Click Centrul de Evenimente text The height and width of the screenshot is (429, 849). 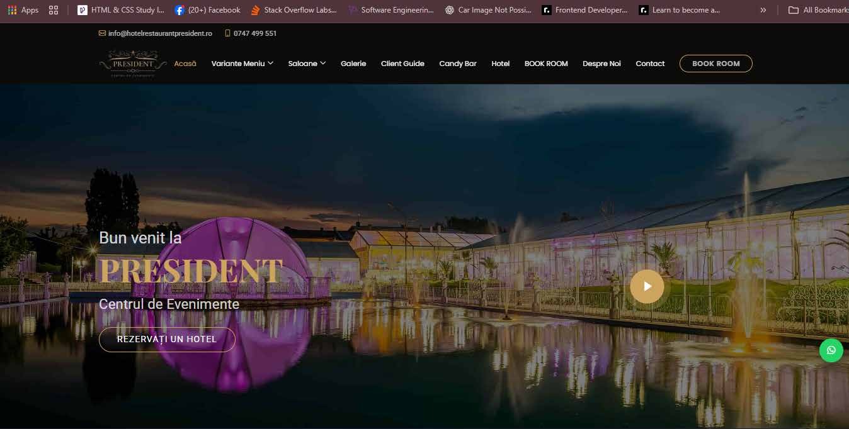(x=169, y=304)
